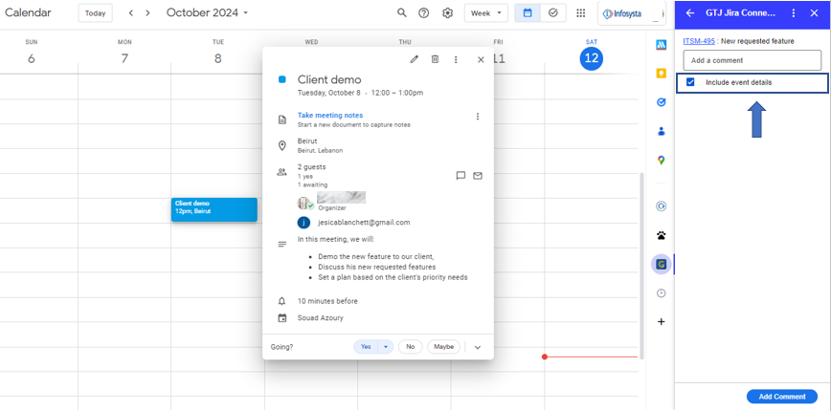
Task: Switch to the Tasks view toggle
Action: click(553, 13)
